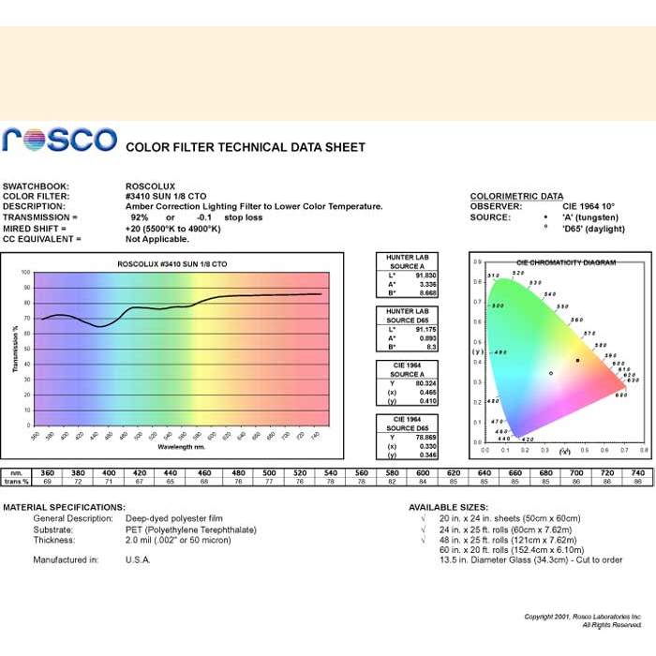Click the check mark beside 24 in. x 25 ft. rolls
This screenshot has height=656, width=656.
(x=424, y=529)
